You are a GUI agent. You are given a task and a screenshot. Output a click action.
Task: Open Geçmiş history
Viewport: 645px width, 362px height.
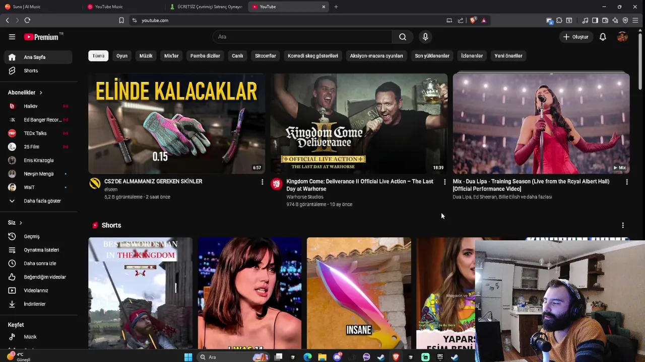coord(38,236)
